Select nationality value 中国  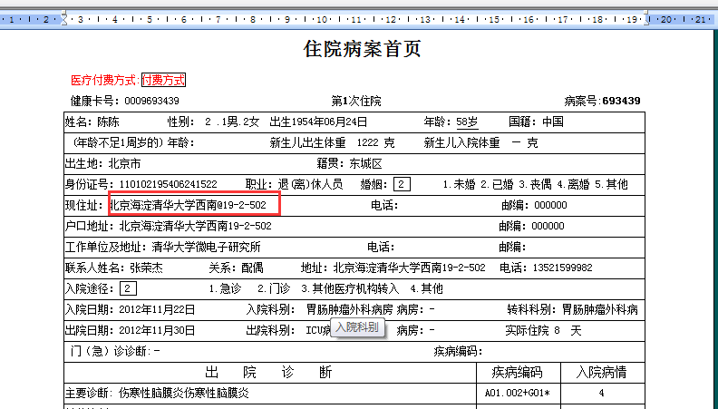pyautogui.click(x=553, y=122)
